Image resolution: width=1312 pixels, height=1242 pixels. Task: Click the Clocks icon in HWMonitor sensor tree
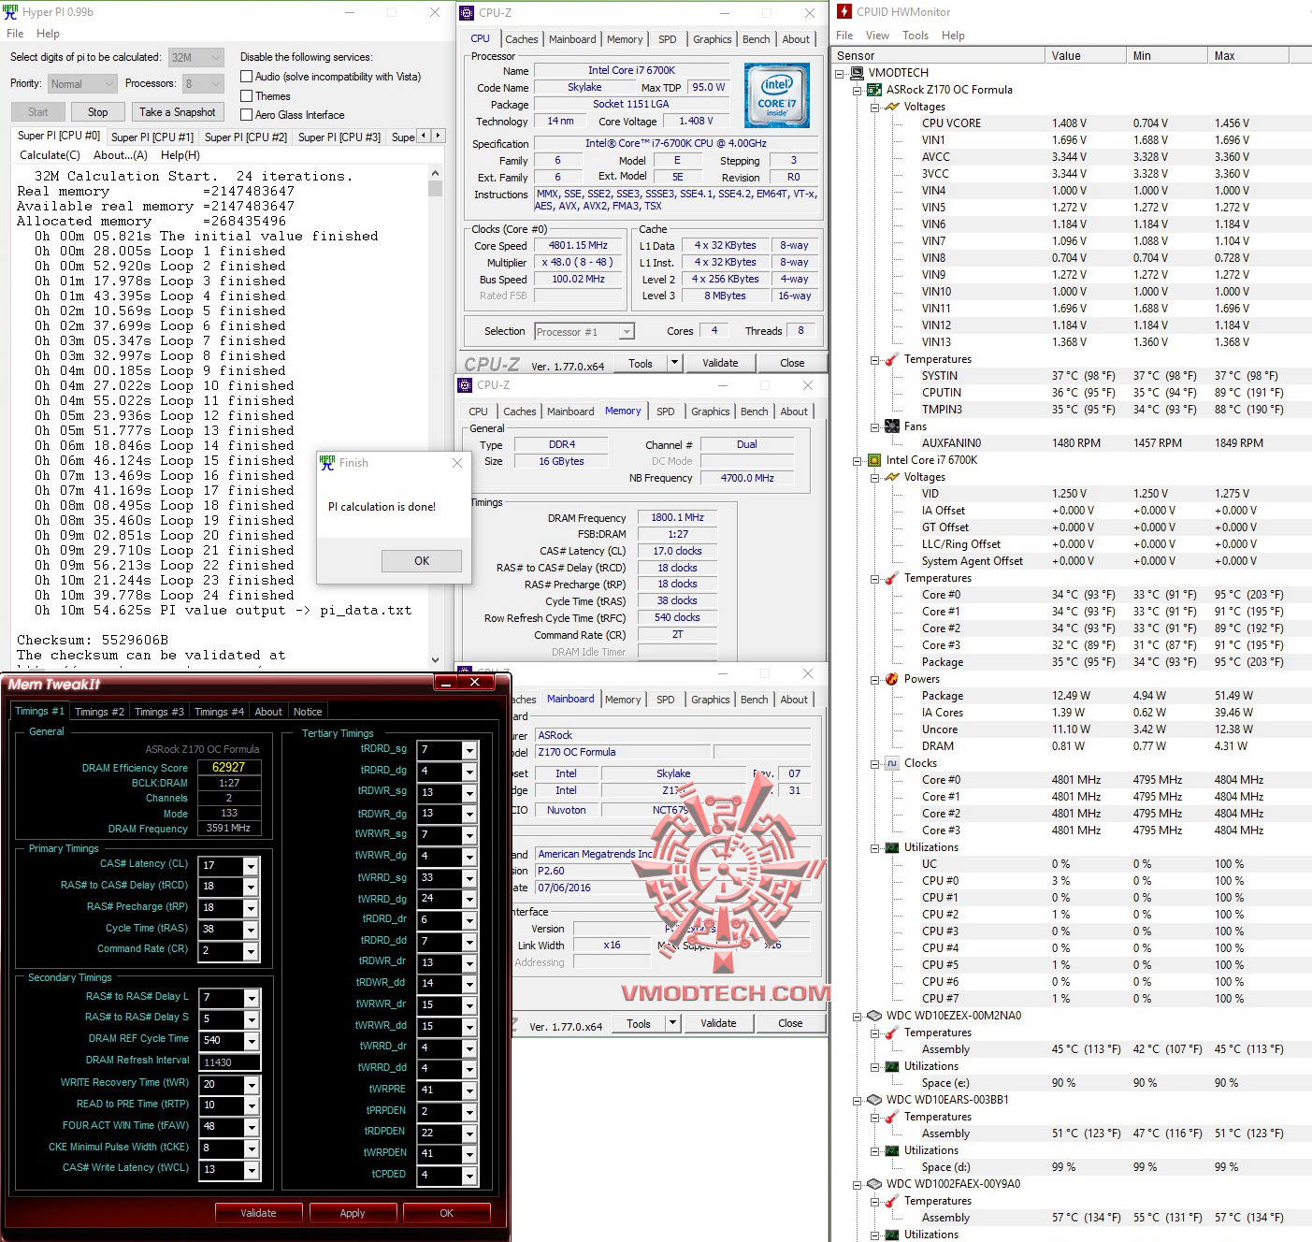(x=890, y=763)
